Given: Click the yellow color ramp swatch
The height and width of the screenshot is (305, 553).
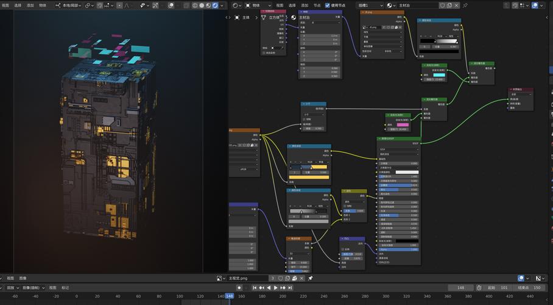Looking at the screenshot, I should 309,177.
